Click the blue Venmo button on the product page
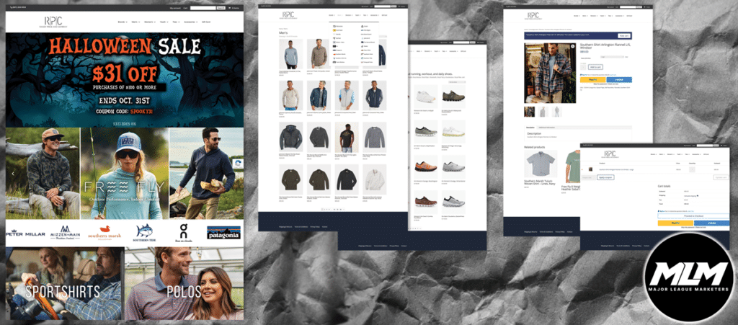This screenshot has width=738, height=325. [619, 80]
